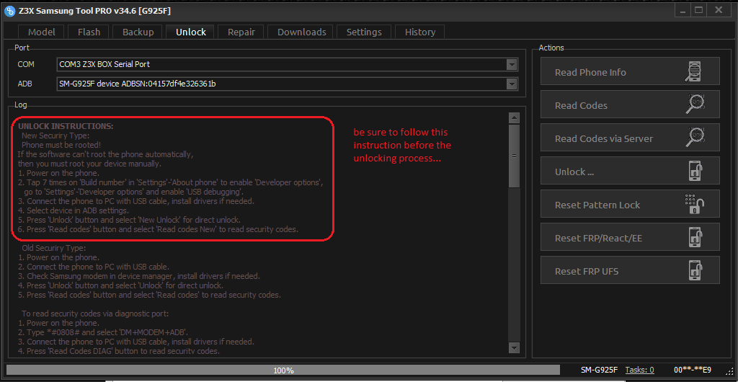Switch to the Model tab

pyautogui.click(x=41, y=32)
